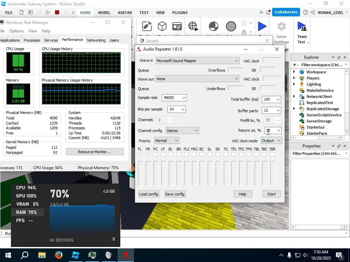
Task: Click the share icon next to ROMAN_LEVEL
Action: tap(313, 13)
